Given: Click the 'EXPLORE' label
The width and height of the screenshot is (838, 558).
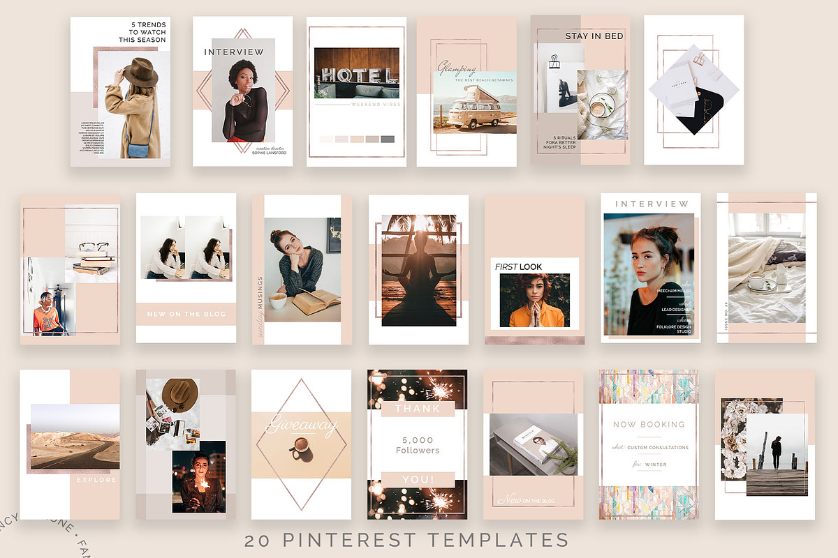Looking at the screenshot, I should pos(96,481).
